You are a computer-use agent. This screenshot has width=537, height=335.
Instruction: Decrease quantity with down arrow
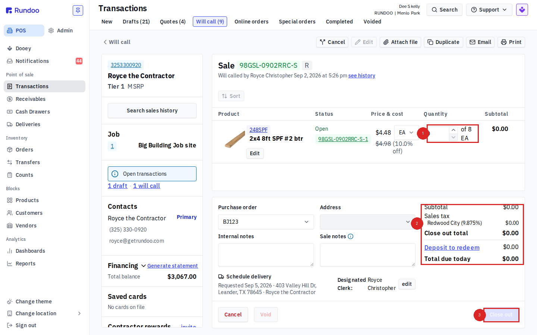[453, 138]
